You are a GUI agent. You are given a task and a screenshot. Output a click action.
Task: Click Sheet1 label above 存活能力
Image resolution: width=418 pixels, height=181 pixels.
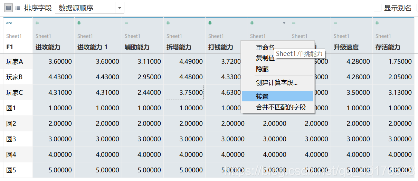(x=383, y=36)
